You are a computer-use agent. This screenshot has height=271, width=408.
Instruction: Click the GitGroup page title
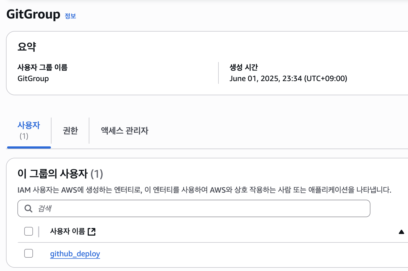tap(33, 14)
